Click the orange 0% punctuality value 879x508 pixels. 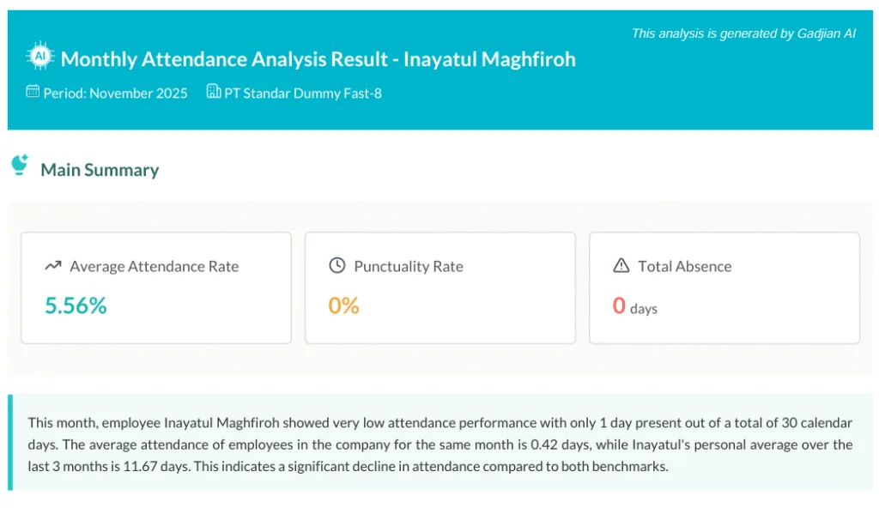[343, 305]
